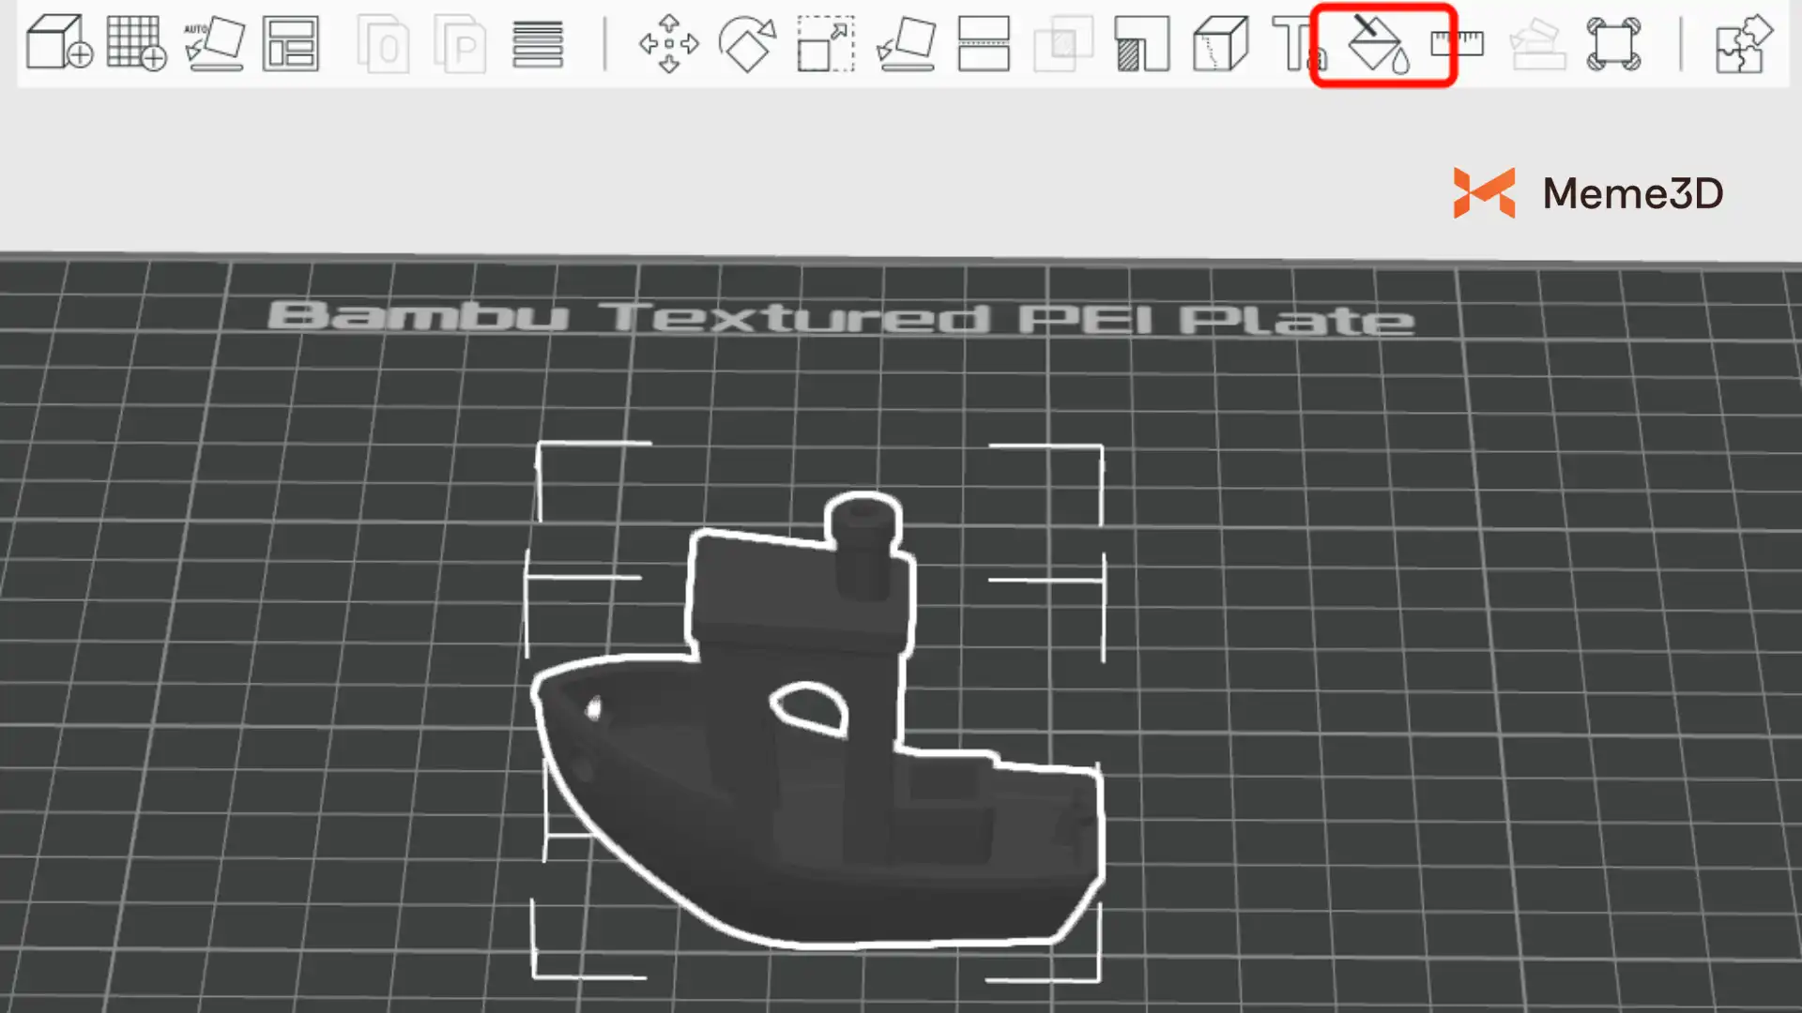Click the Bambu Textured PEI Plate label
The image size is (1802, 1013).
coord(840,317)
